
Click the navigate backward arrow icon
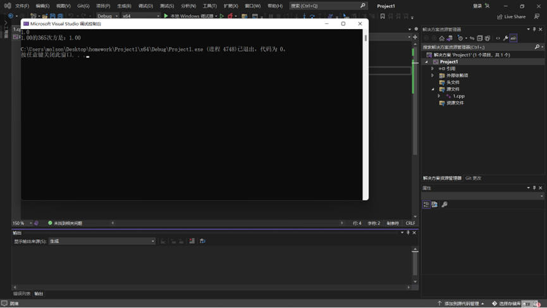pyautogui.click(x=11, y=16)
